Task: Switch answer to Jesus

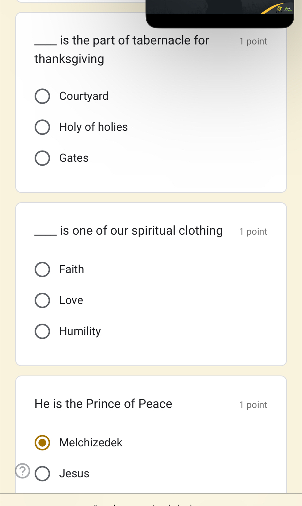Action: [42, 474]
